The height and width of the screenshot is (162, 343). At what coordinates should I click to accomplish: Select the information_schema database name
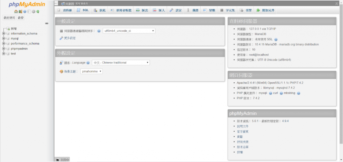(24, 33)
